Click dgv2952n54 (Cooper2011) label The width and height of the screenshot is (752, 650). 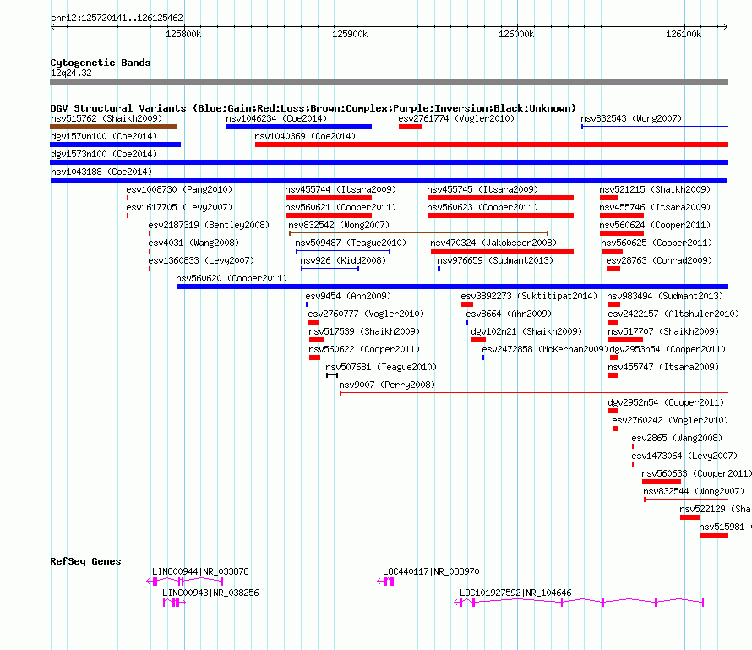coord(666,402)
